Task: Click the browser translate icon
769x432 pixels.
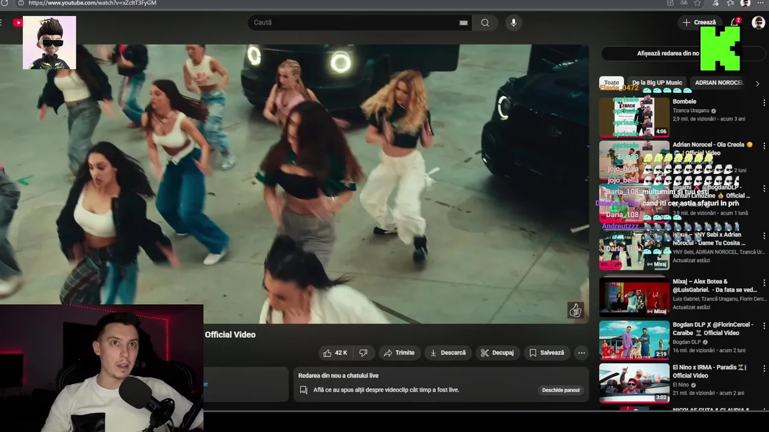Action: pyautogui.click(x=684, y=3)
